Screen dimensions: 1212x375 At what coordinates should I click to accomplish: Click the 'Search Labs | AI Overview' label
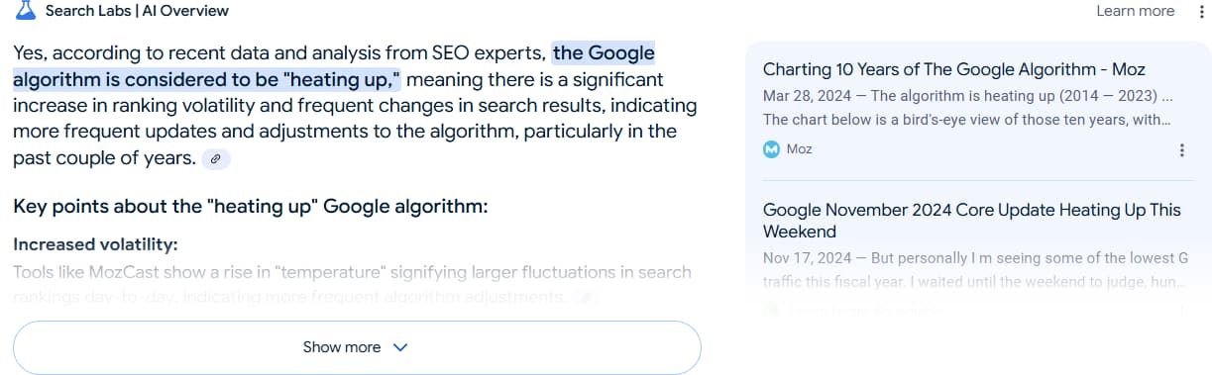click(137, 11)
